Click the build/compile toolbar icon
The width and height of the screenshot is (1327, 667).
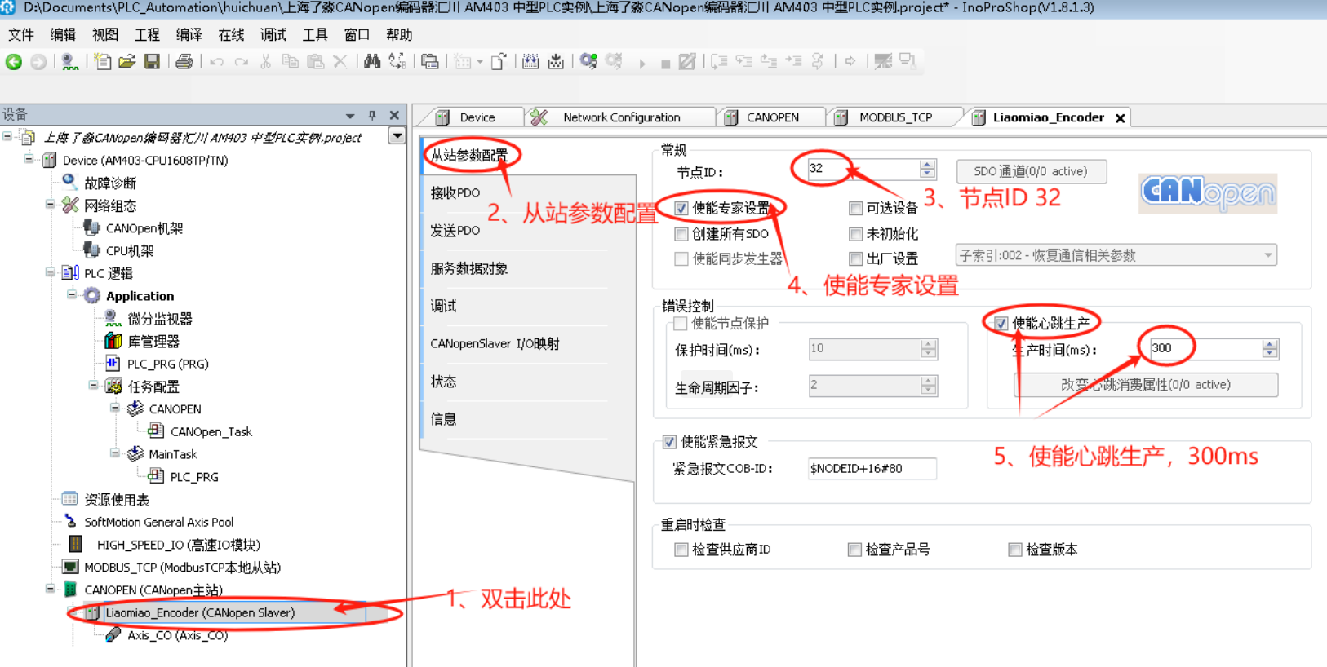click(530, 62)
